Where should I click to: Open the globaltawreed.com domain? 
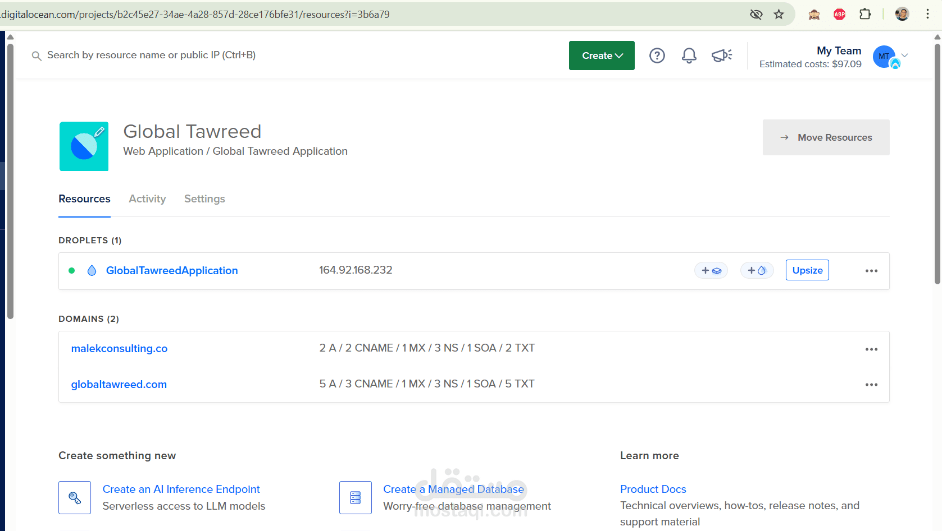(x=119, y=385)
